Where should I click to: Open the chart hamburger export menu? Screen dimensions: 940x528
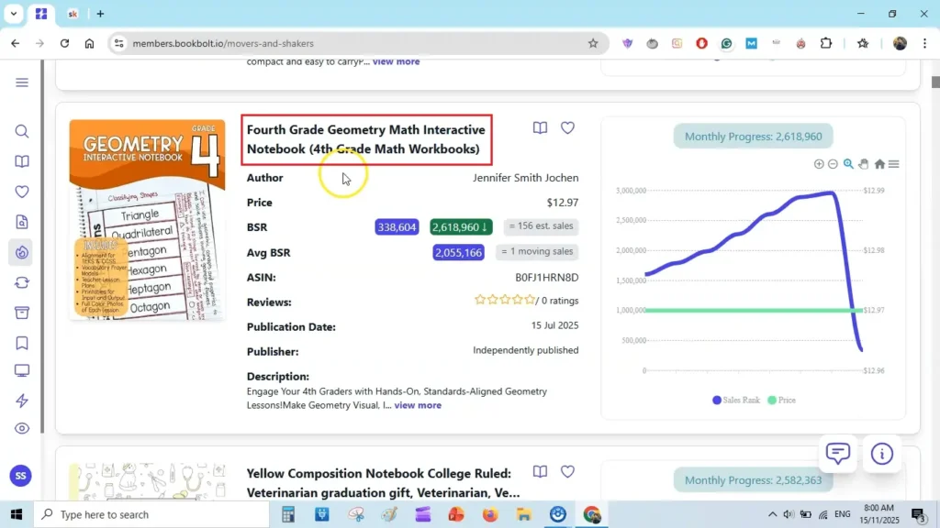tap(893, 164)
